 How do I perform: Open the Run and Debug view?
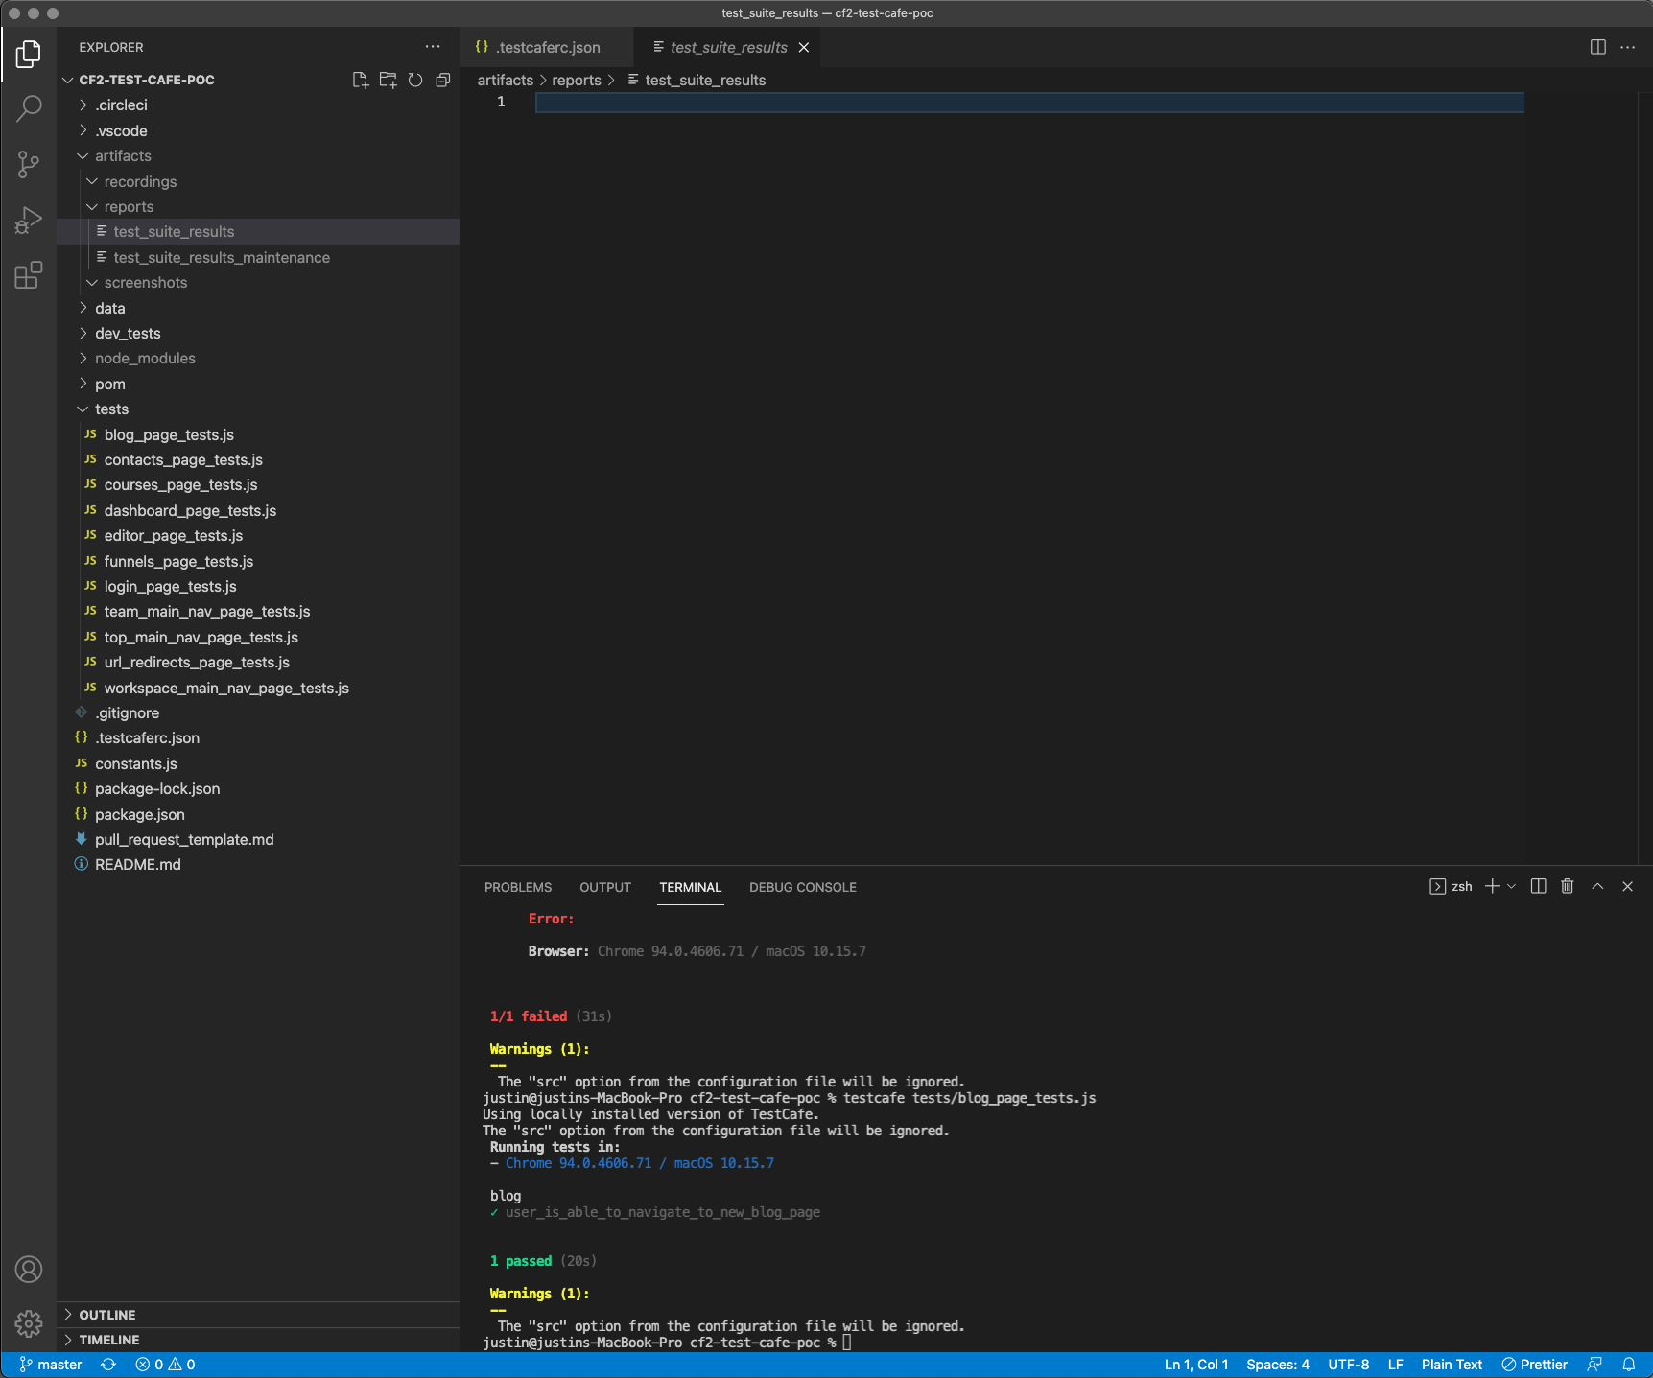pos(29,221)
